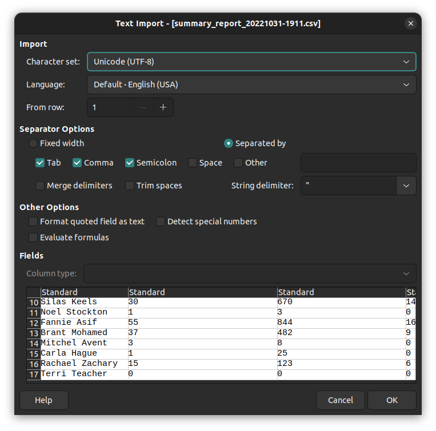
Task: Click row number 17 in preview
Action: (34, 374)
